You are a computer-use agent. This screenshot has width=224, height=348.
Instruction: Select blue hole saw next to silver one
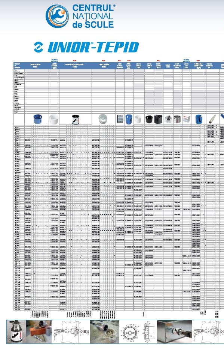(129, 119)
